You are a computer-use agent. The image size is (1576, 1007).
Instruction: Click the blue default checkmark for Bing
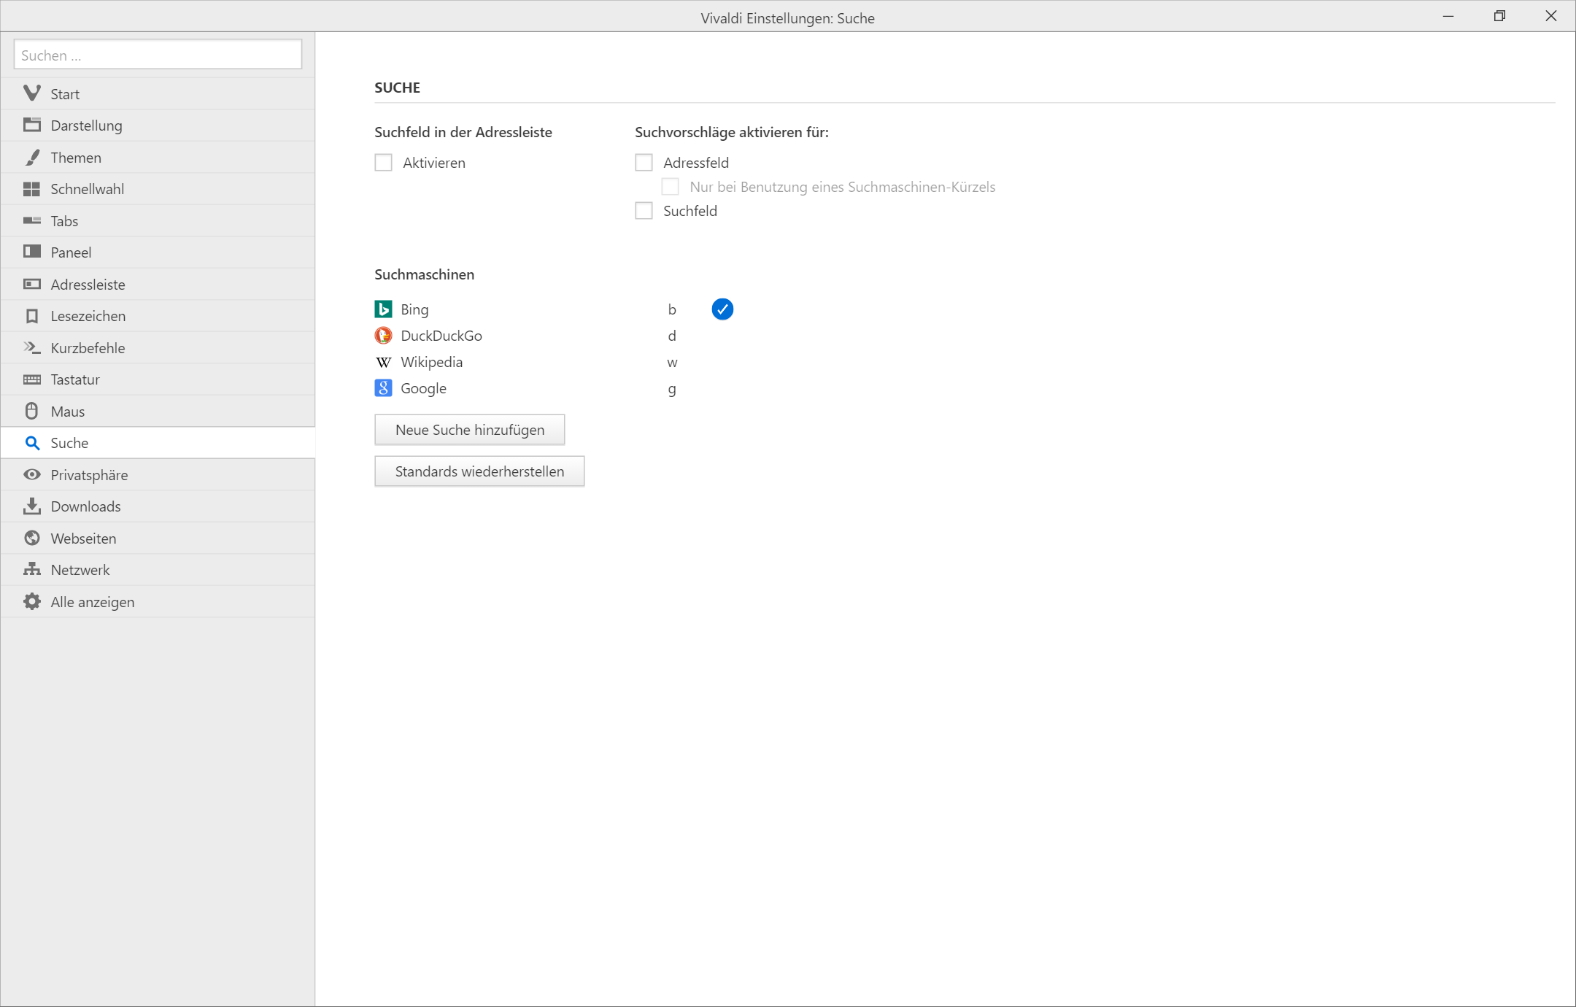click(722, 309)
